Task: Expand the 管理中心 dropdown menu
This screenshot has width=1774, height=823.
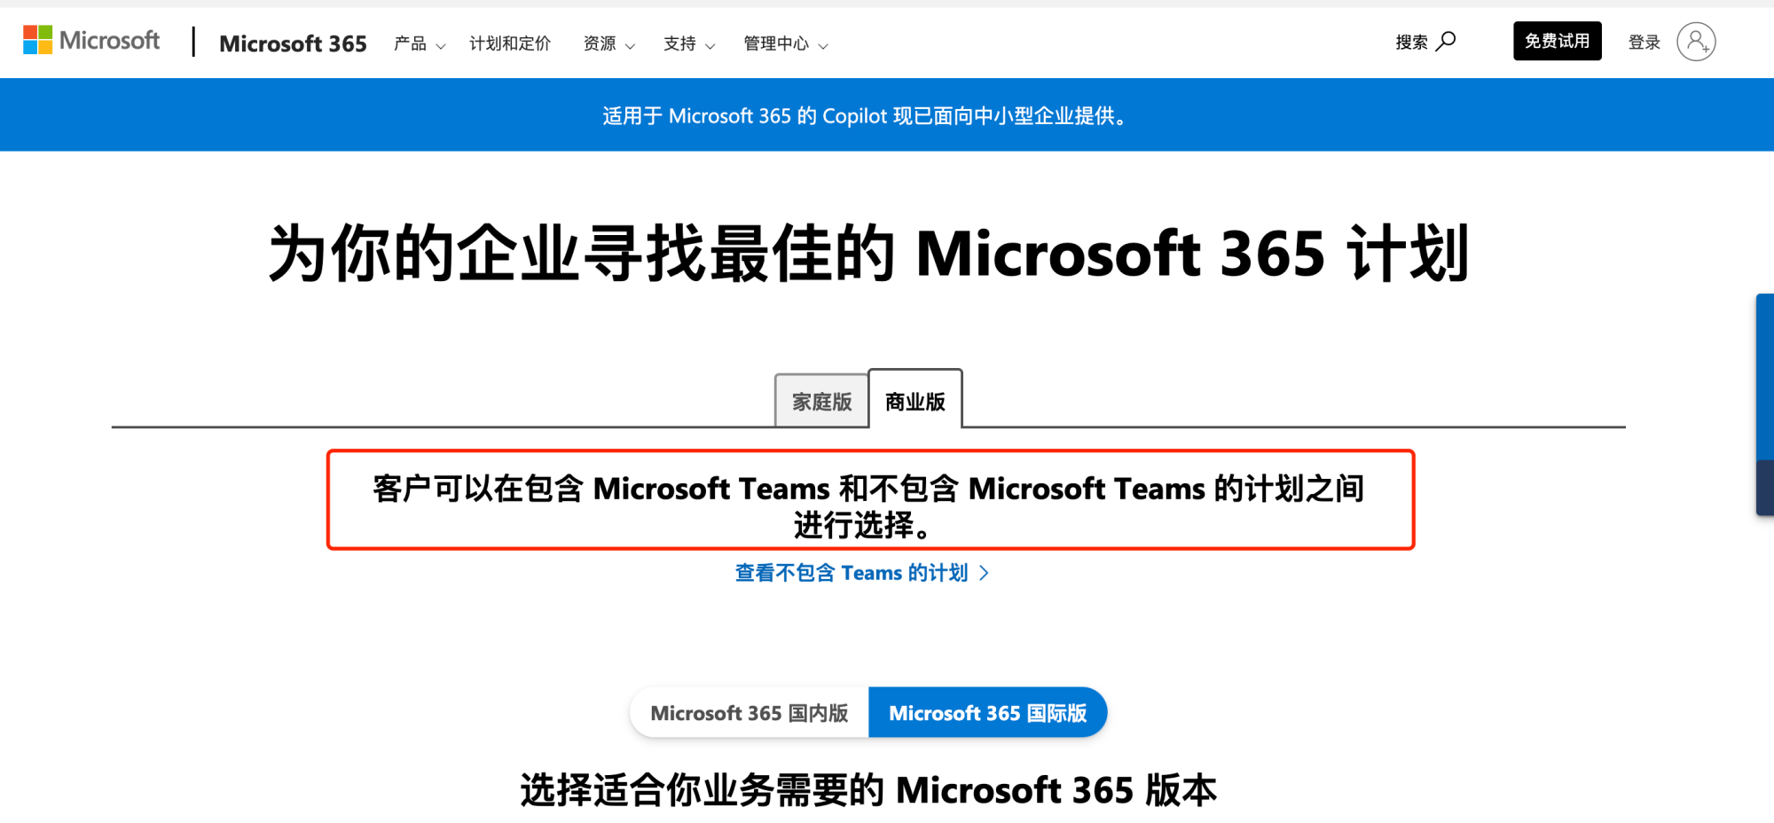Action: [786, 43]
